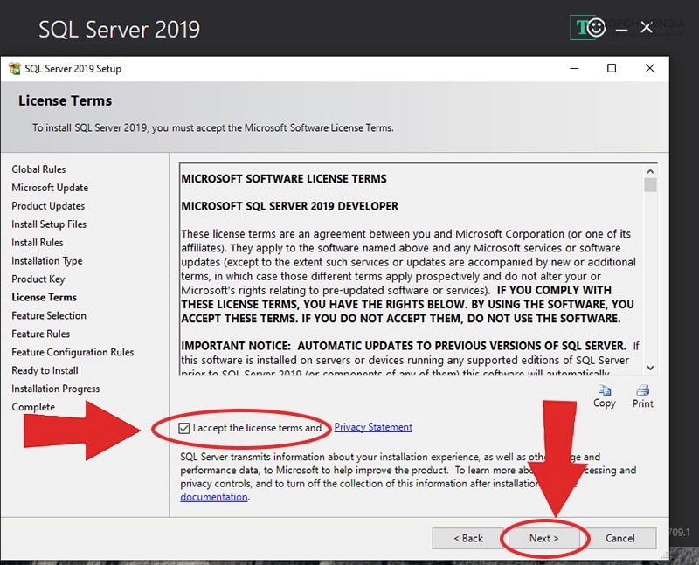
Task: Select Ready to Install step
Action: pos(45,370)
